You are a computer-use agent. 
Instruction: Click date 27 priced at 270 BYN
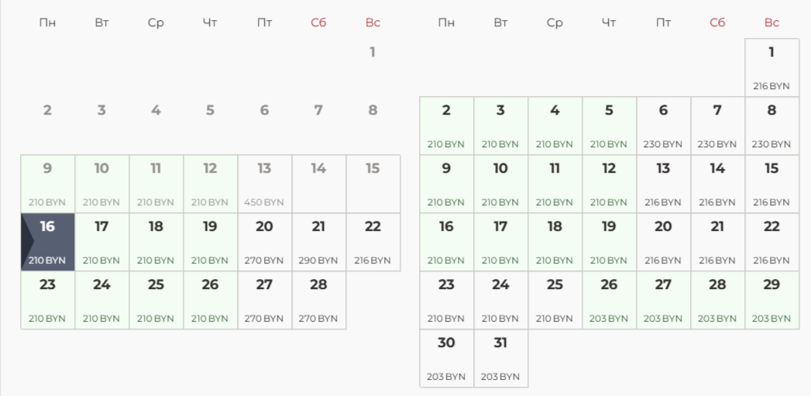point(265,300)
